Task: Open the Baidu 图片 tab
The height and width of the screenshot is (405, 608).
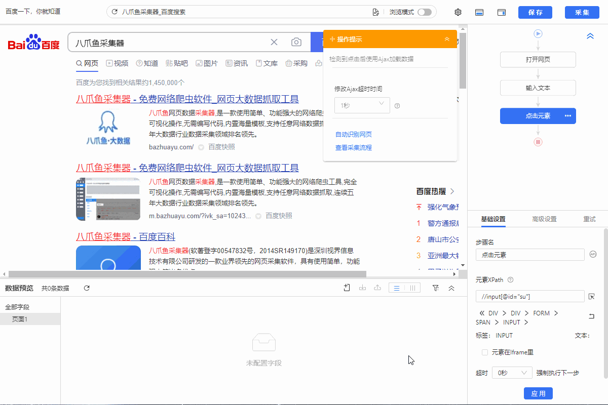Action: coord(207,63)
